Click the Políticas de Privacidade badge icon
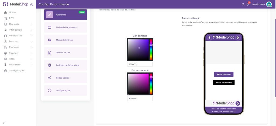 50,65
